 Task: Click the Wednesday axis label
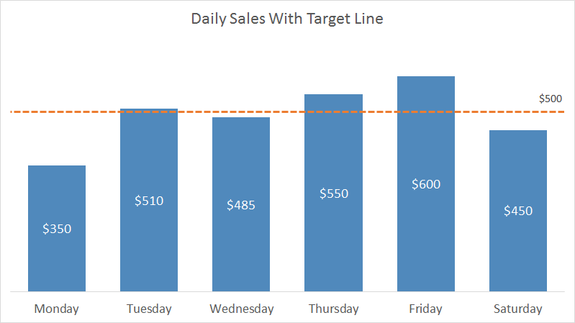pos(241,309)
